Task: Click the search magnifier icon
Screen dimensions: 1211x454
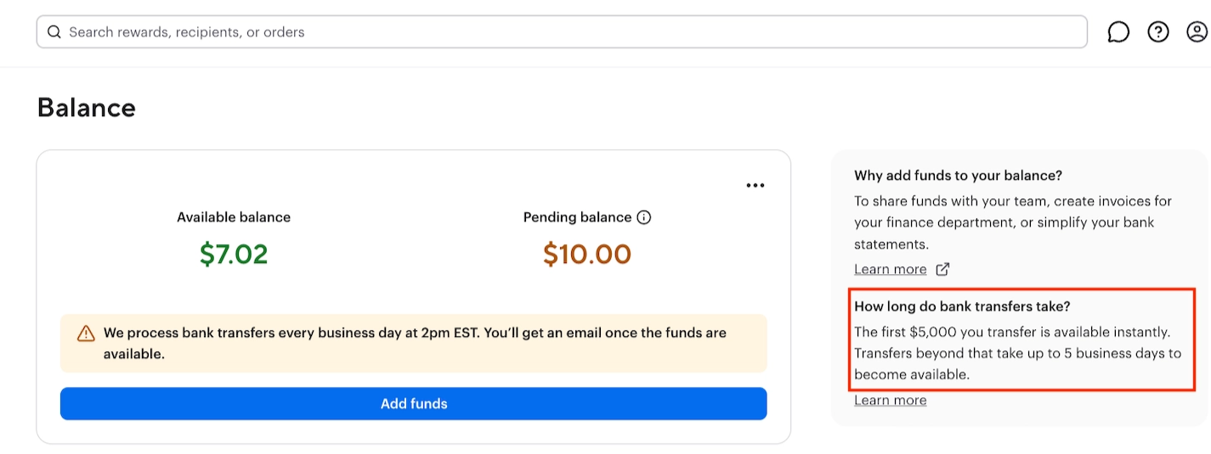Action: 54,32
